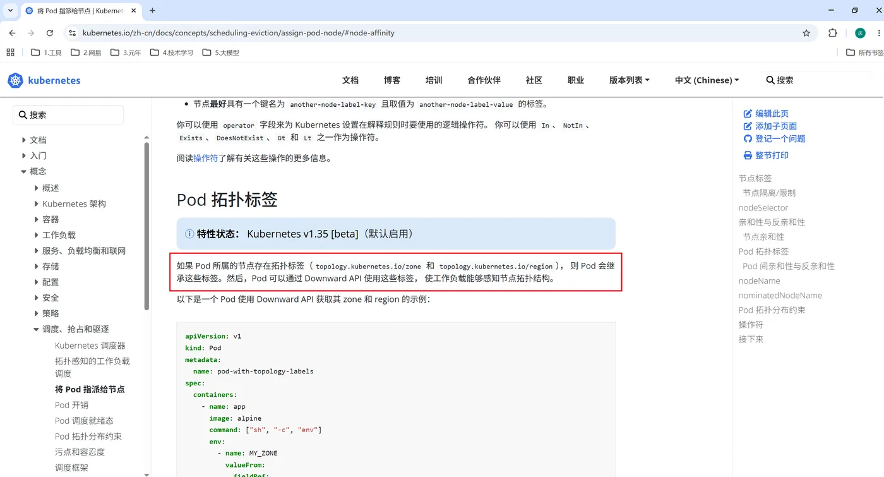Screen dimensions: 884x477
Task: Click the Kubernetes logo icon
Action: pyautogui.click(x=15, y=80)
